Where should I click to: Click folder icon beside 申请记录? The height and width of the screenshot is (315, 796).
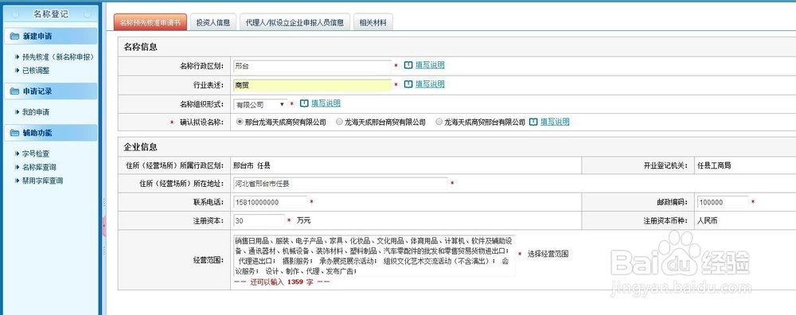14,91
